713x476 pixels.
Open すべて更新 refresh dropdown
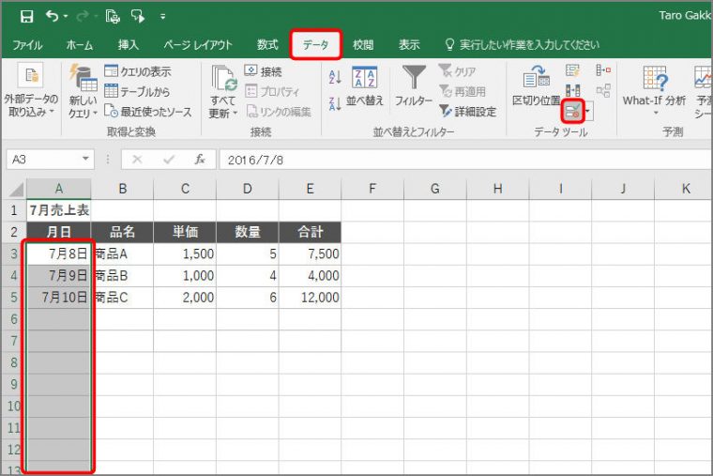[223, 92]
